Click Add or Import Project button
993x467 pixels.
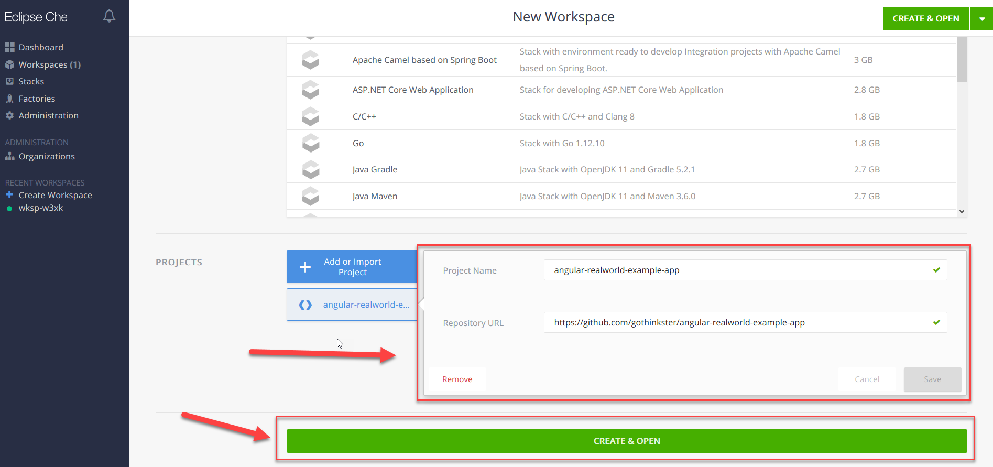point(352,267)
